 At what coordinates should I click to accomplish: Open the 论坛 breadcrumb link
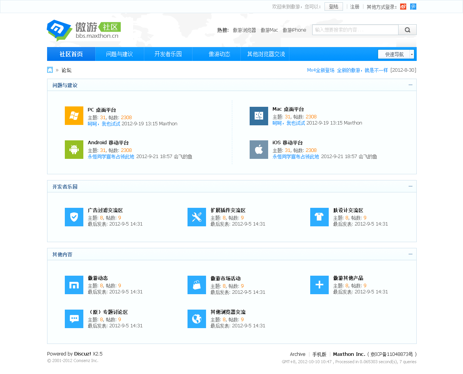66,70
